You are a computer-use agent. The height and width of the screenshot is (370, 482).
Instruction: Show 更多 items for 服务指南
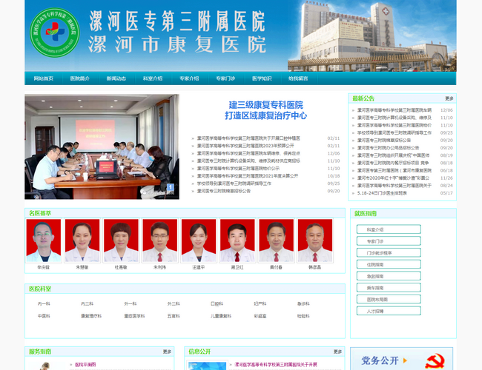tap(167, 351)
